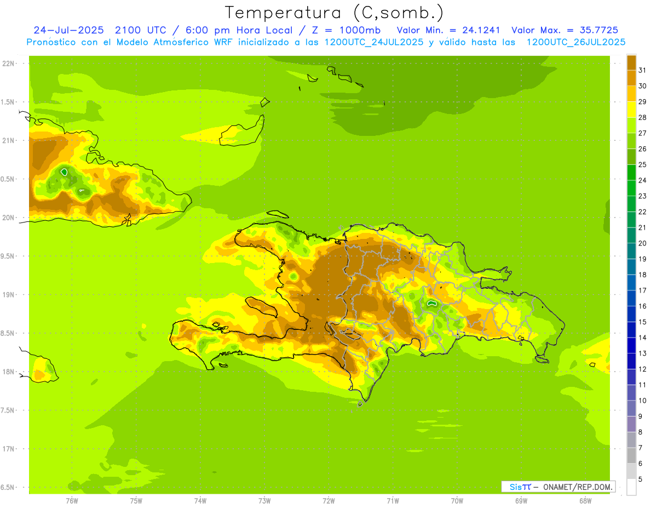
Task: Click the '9.5N' latitude label
Action: click(x=8, y=256)
